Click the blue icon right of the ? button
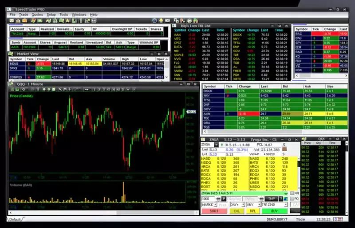Image resolution: width=355 pixels, height=228 pixels. (x=285, y=199)
